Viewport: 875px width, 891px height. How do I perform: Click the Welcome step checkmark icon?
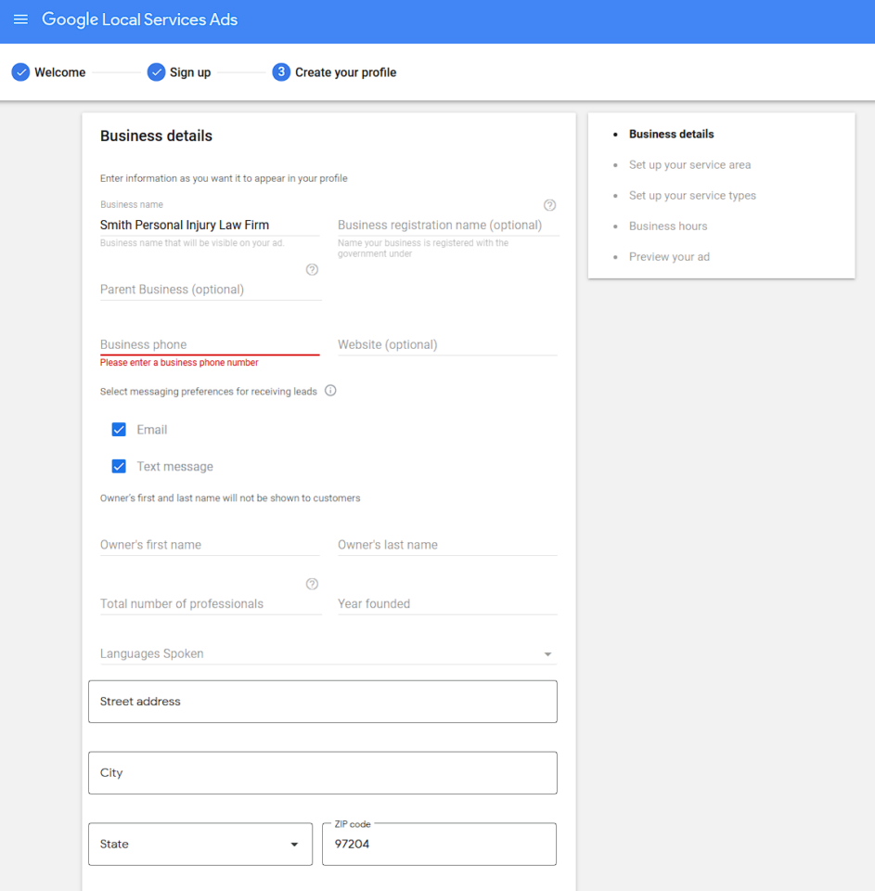[x=20, y=72]
